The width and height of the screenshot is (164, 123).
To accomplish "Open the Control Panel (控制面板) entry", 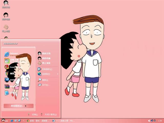I will [x=45, y=69].
